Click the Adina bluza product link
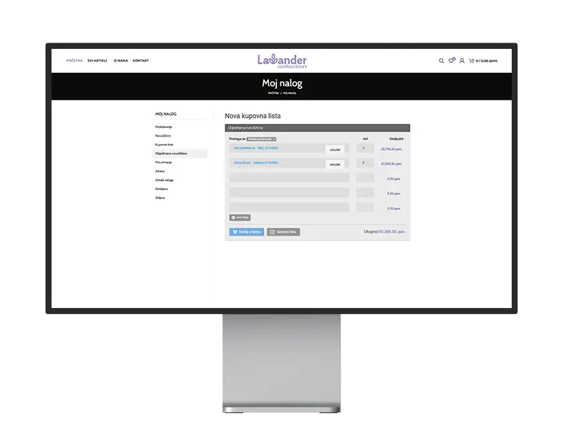564x446 pixels. (256, 163)
